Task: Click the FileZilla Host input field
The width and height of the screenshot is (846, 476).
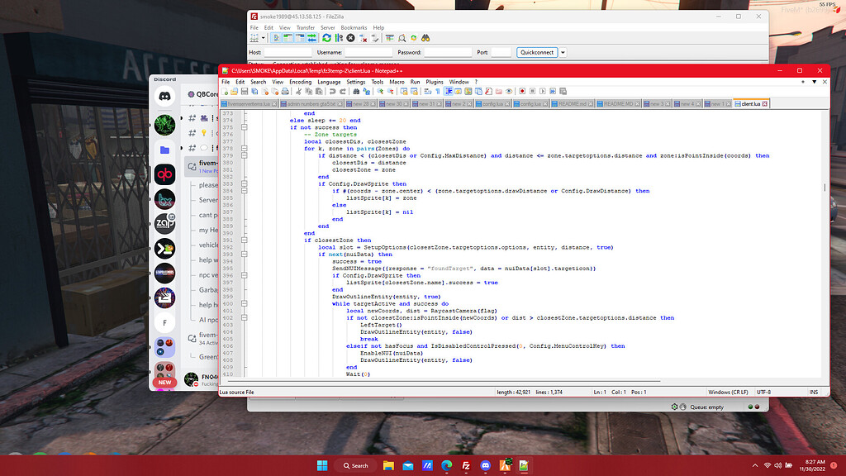Action: pos(288,52)
